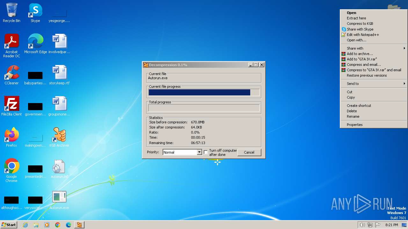Choose Restore previous versions
This screenshot has width=408, height=229.
point(374,75)
